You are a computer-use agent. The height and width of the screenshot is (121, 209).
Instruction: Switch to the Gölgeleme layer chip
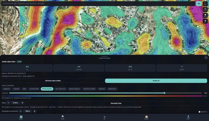pyautogui.click(x=7, y=89)
